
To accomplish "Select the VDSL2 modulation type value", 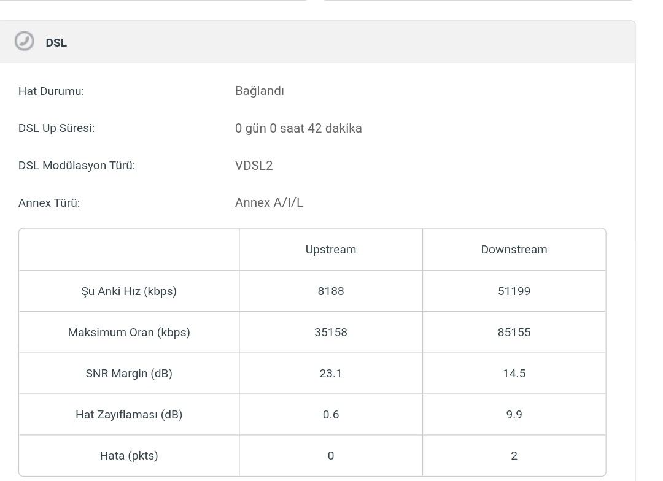I will coord(254,166).
